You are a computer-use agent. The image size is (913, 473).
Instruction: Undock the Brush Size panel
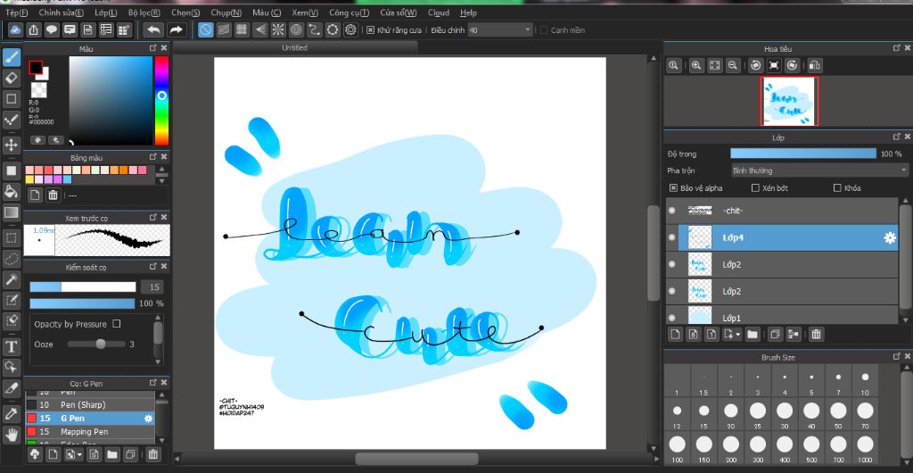click(x=896, y=356)
